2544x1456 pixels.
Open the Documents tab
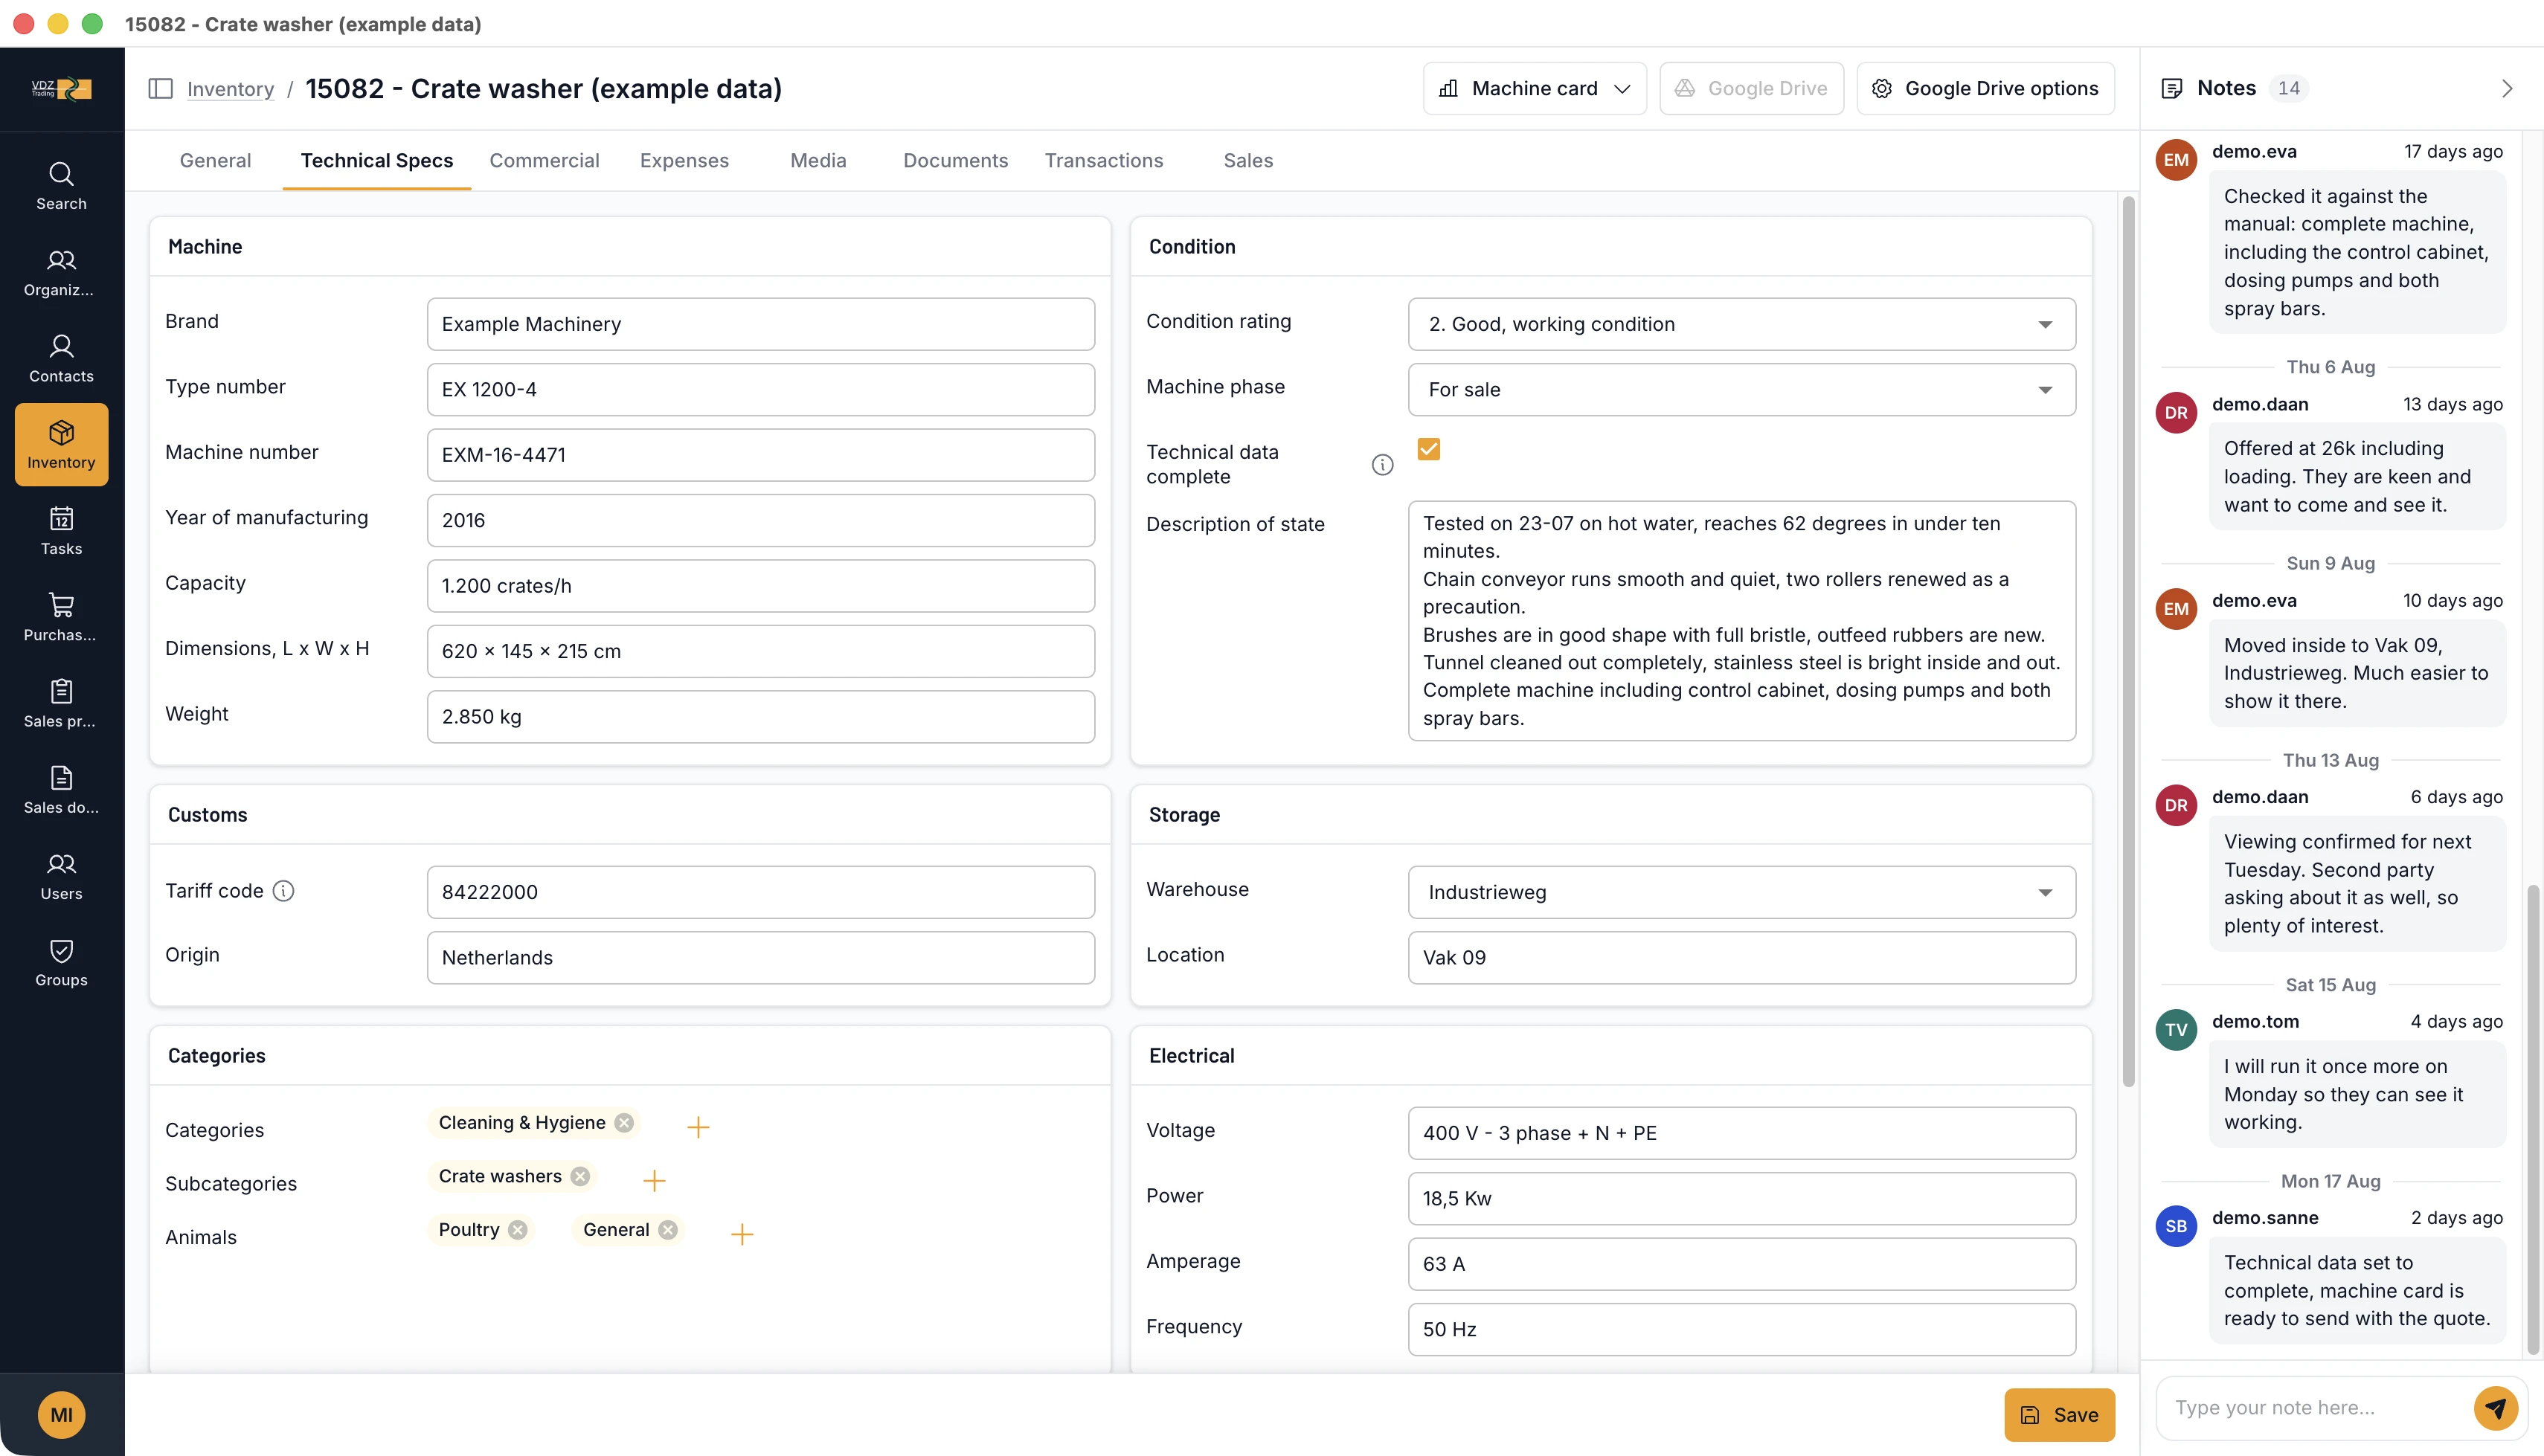click(955, 160)
